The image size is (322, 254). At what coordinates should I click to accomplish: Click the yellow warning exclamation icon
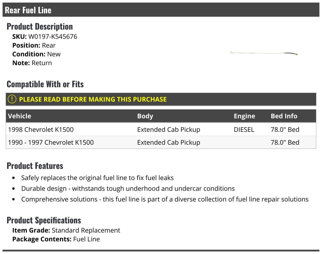(12, 99)
